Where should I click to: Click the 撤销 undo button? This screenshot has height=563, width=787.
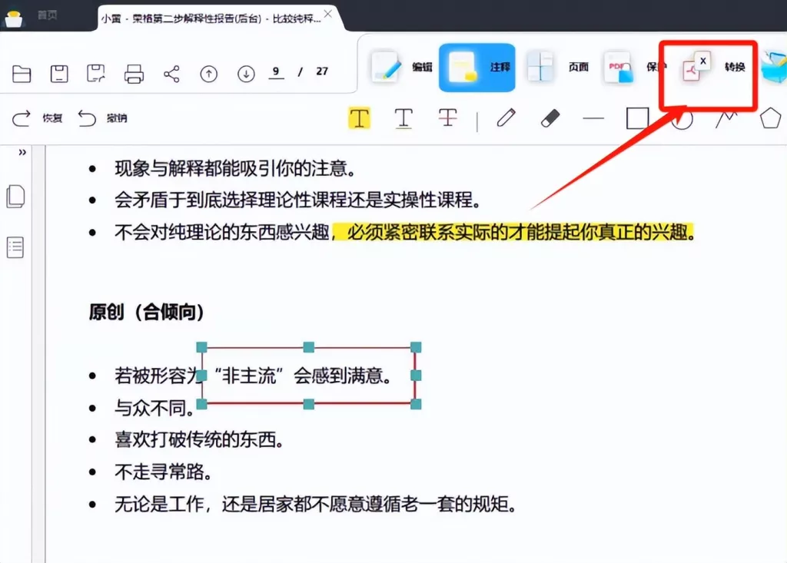click(103, 118)
